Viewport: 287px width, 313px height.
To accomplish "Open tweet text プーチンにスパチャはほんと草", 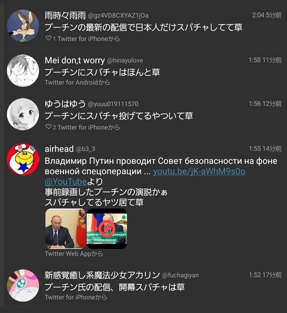I will tap(102, 72).
